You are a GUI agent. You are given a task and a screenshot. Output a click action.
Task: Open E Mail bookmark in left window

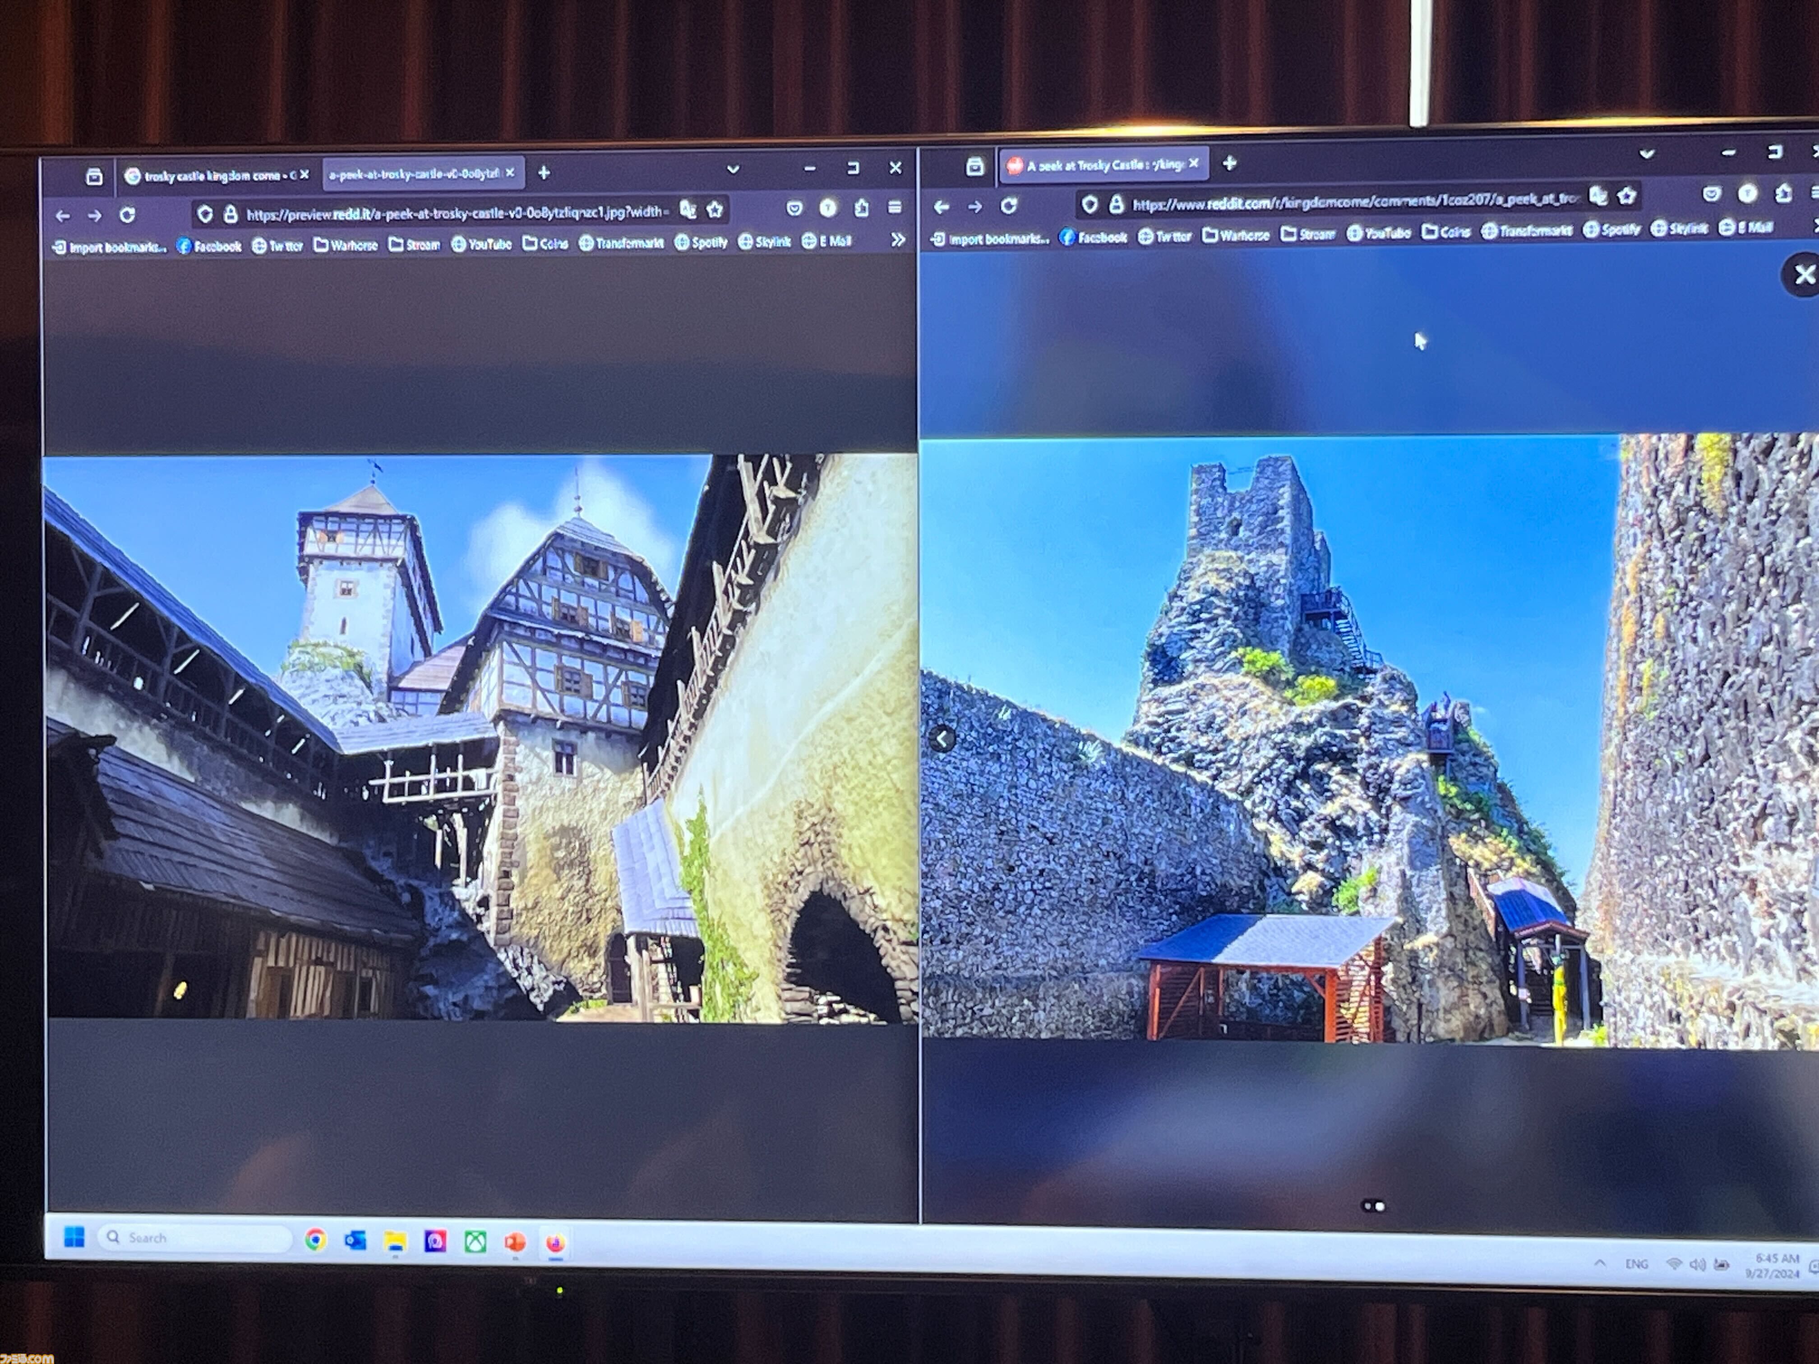[826, 241]
